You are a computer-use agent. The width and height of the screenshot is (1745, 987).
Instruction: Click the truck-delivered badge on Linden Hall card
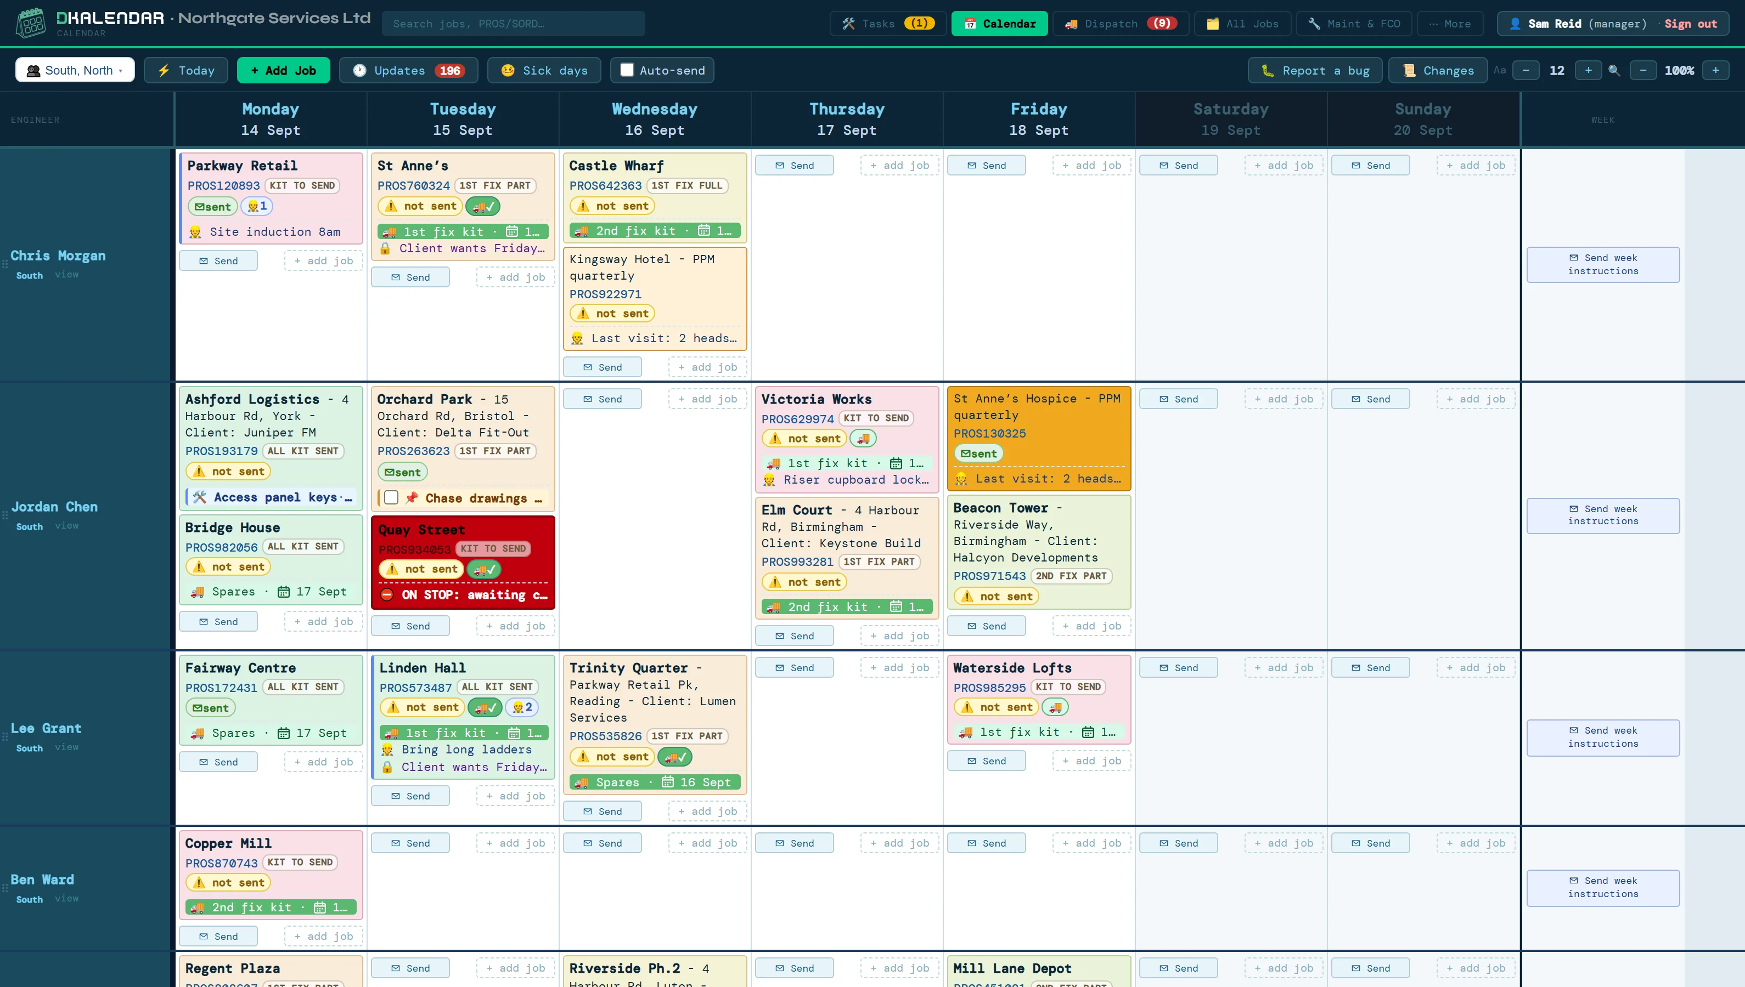click(485, 707)
